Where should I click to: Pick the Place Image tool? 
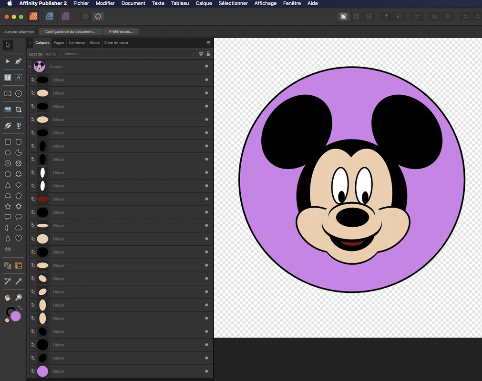tap(8, 110)
